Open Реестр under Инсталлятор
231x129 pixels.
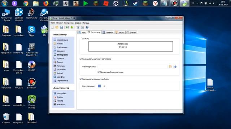pos(58,62)
